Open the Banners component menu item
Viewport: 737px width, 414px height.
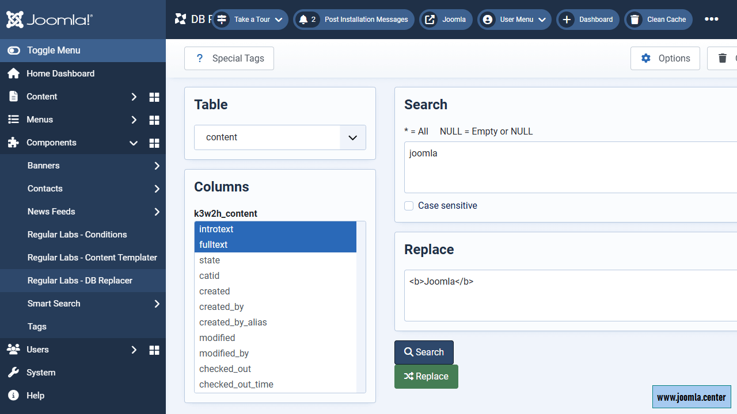(x=43, y=166)
